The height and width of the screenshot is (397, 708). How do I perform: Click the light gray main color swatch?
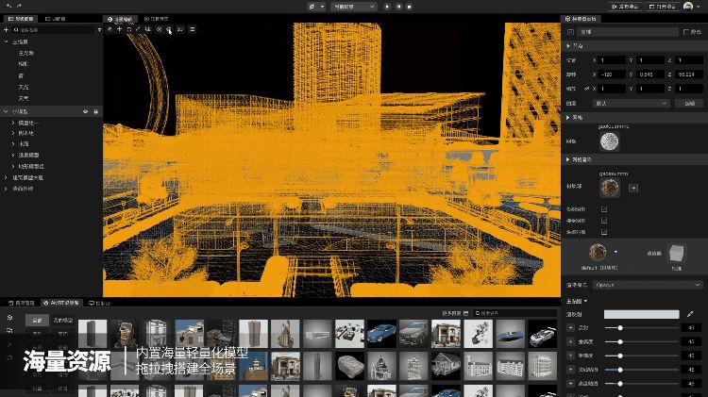(641, 313)
